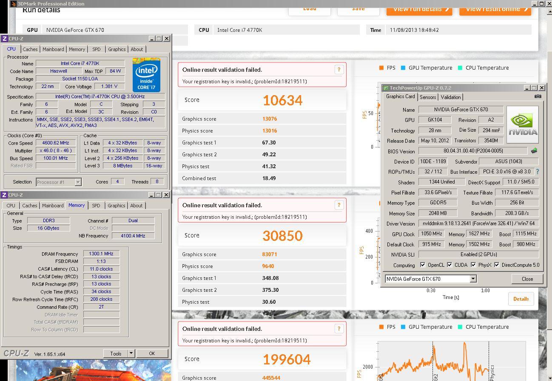Click the Graphics score 13076 value
The height and width of the screenshot is (381, 552).
(x=270, y=119)
